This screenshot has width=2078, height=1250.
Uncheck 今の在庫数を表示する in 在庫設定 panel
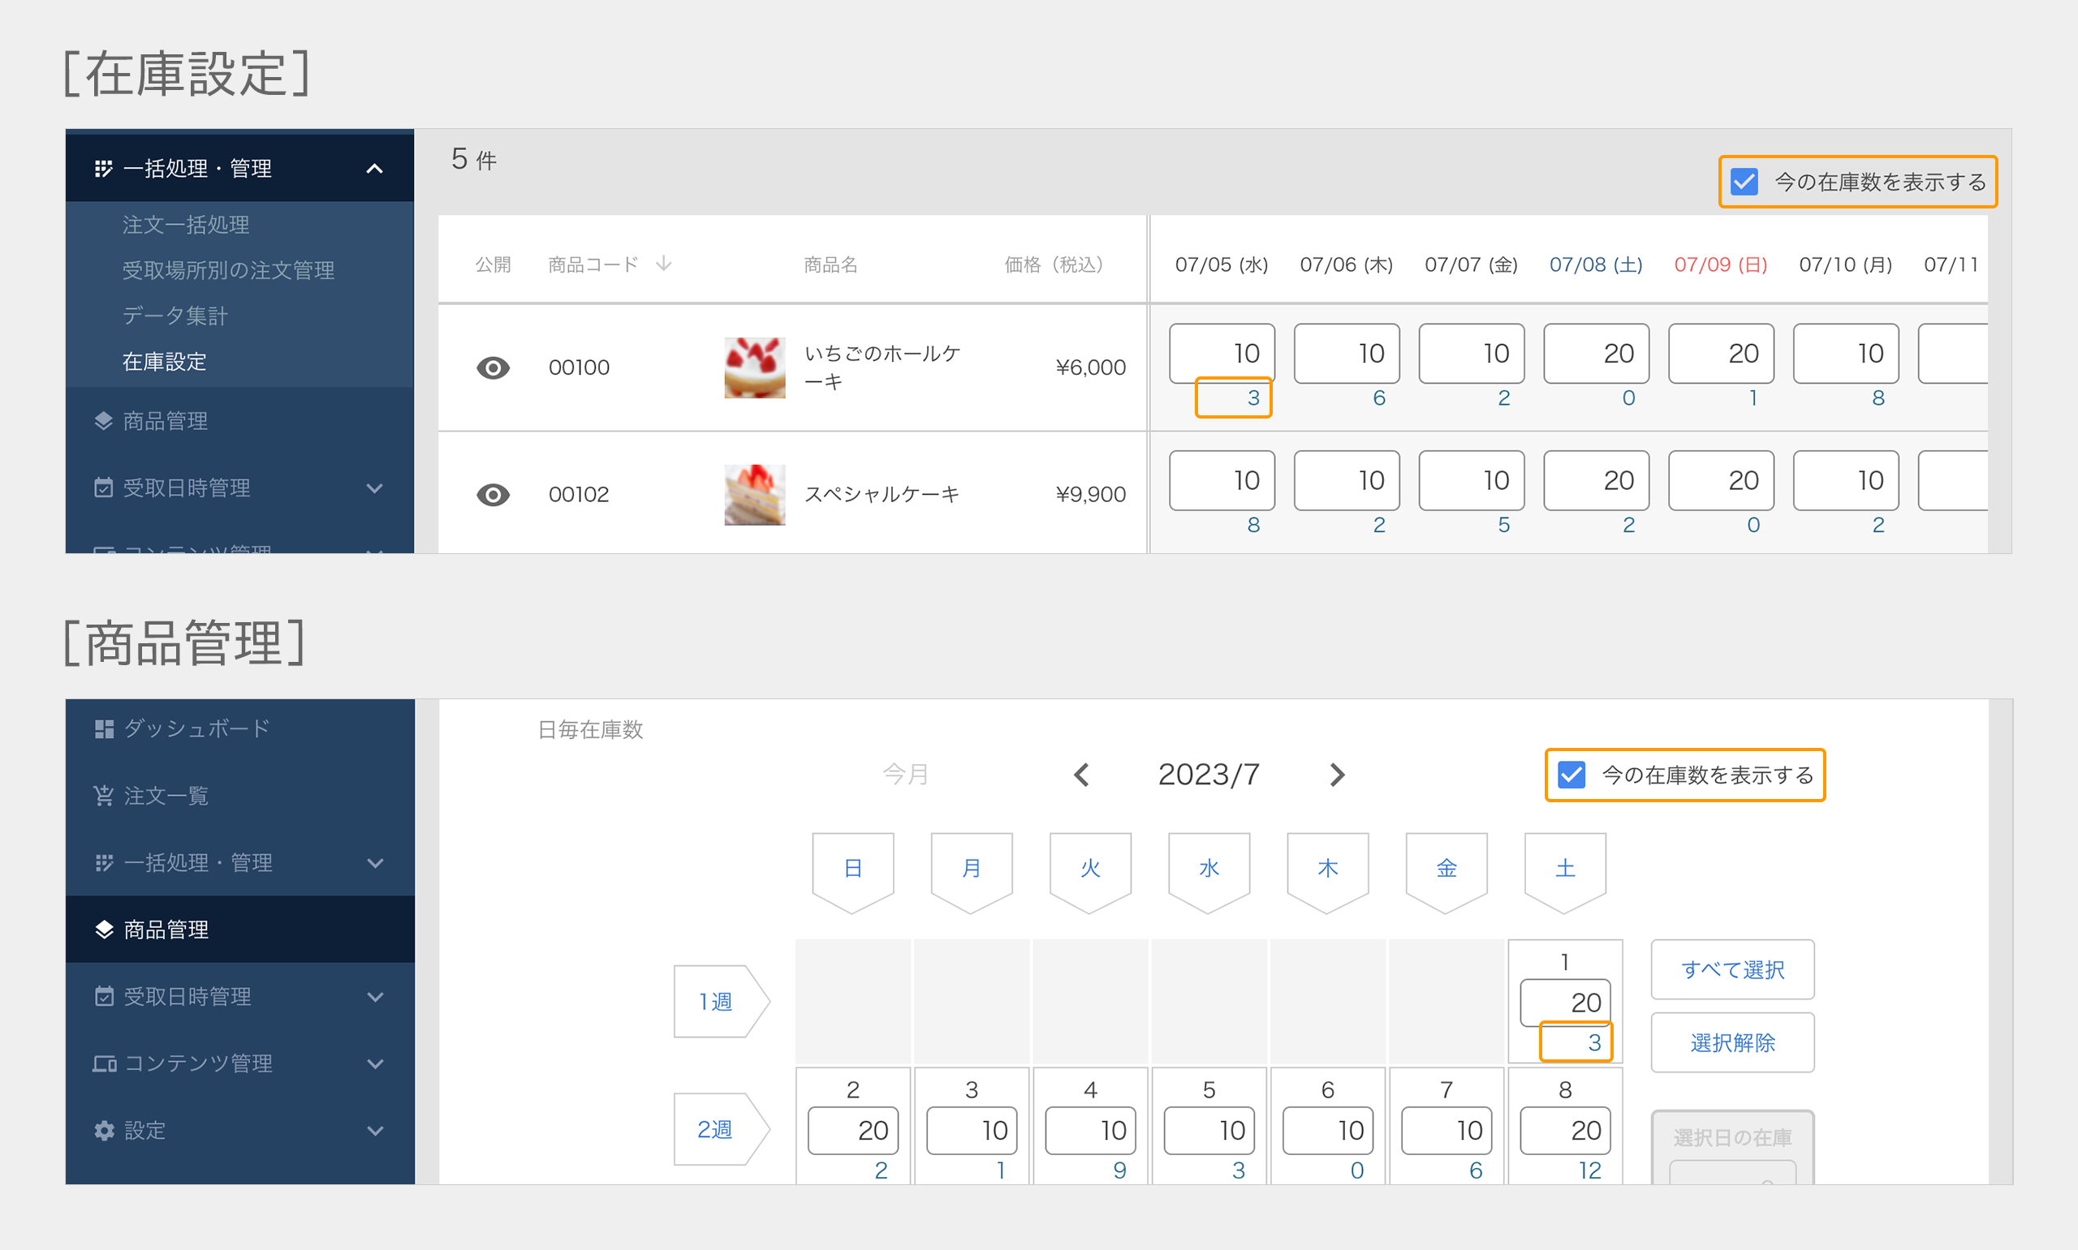pyautogui.click(x=1744, y=182)
